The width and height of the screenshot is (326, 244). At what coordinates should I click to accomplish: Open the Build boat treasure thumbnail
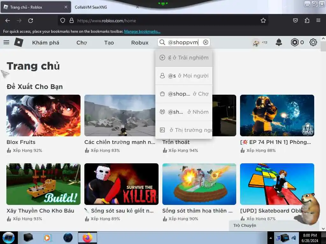pyautogui.click(x=43, y=184)
